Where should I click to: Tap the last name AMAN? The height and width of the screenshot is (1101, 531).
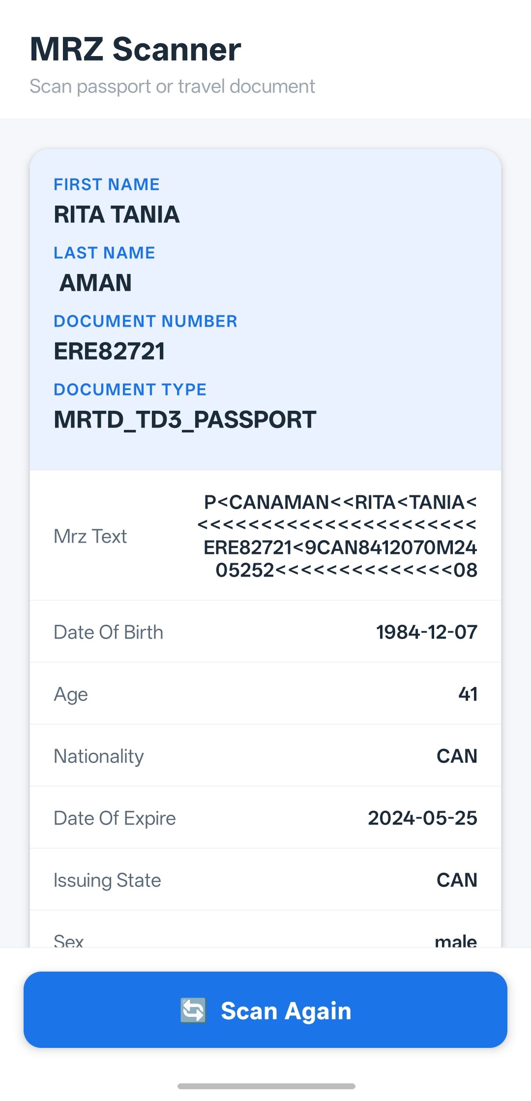(95, 283)
